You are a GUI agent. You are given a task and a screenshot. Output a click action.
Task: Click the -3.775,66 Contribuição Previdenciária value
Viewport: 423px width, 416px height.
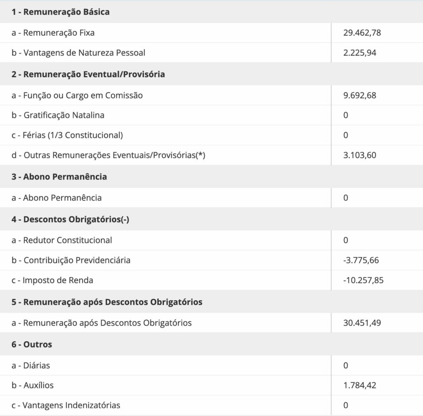tap(361, 260)
